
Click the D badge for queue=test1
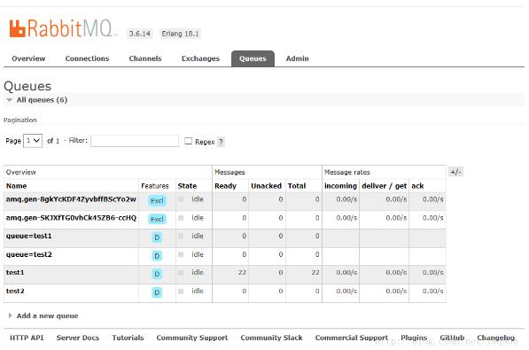[x=157, y=237]
